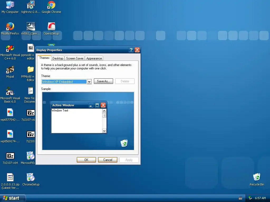Select the OperaSetup desktop icon

(51, 28)
